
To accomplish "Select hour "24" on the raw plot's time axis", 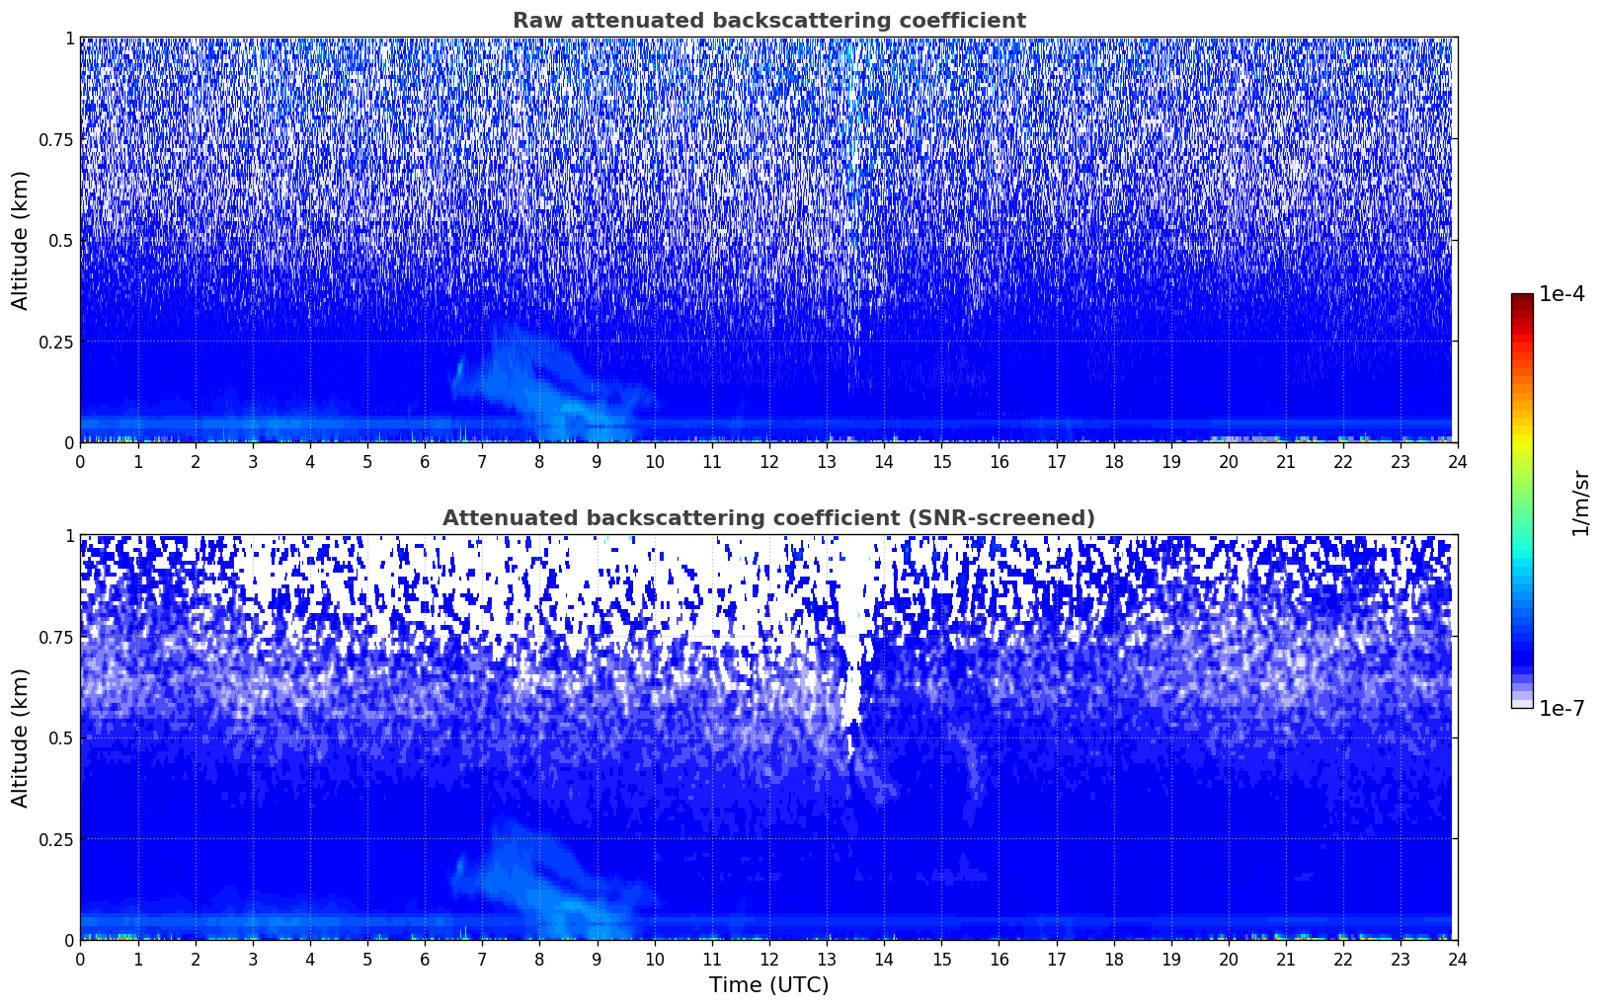I will click(x=1458, y=461).
